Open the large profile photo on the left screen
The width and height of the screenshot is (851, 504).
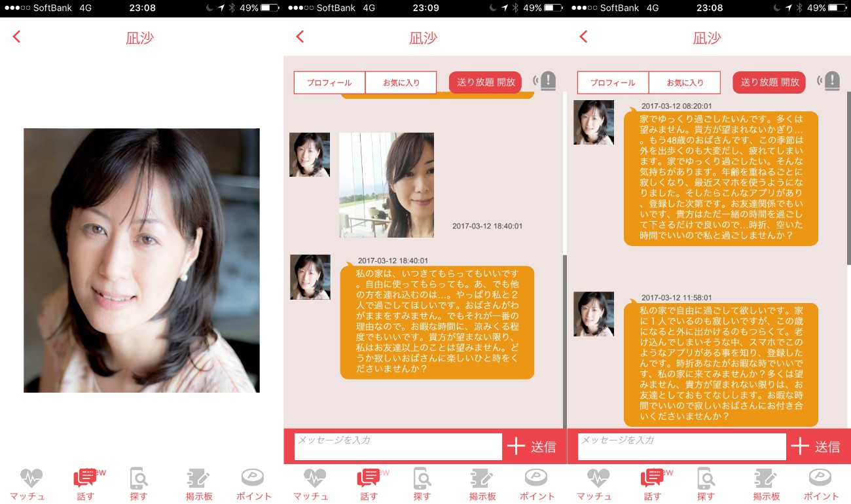click(141, 260)
